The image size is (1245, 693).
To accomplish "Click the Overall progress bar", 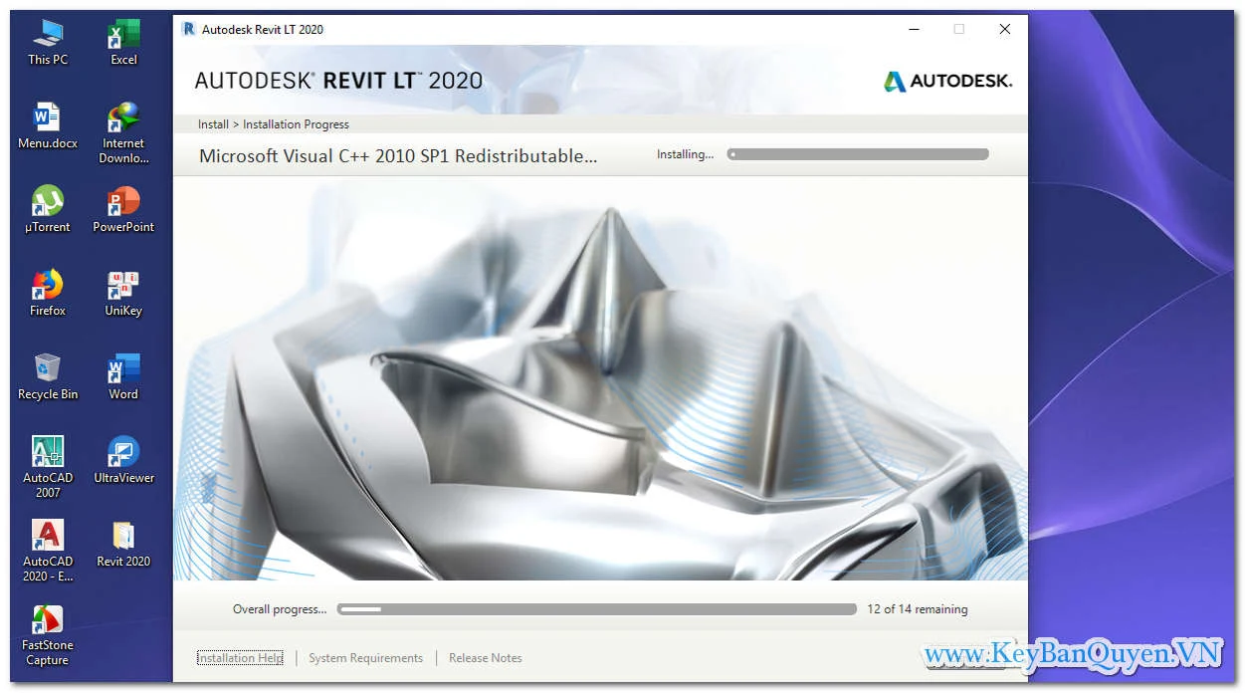I will click(597, 609).
